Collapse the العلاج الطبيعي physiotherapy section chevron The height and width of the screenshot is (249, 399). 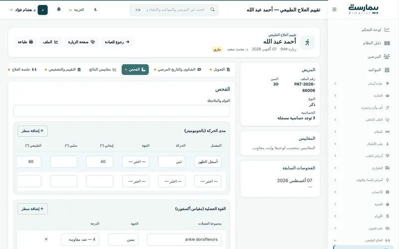335,241
